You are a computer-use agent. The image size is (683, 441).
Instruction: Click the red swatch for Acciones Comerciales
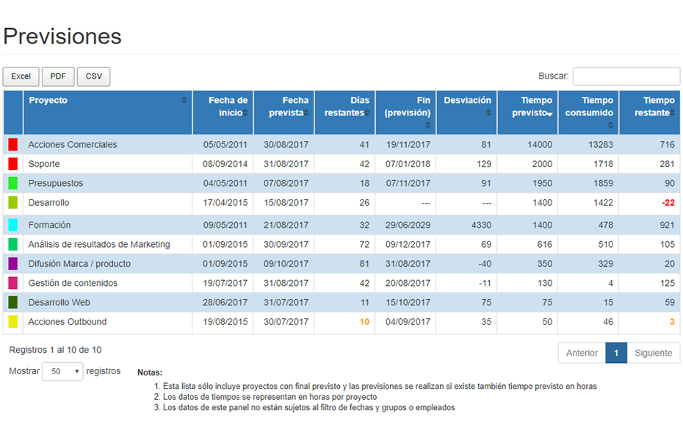tap(12, 145)
